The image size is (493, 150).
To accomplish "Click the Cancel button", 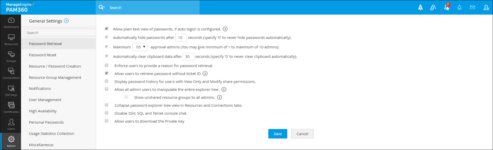I will pyautogui.click(x=302, y=134).
